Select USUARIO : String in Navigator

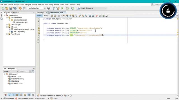click(x=17, y=83)
